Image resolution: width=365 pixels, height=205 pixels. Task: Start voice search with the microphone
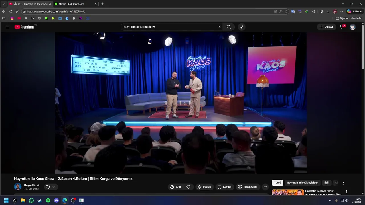[x=242, y=27]
